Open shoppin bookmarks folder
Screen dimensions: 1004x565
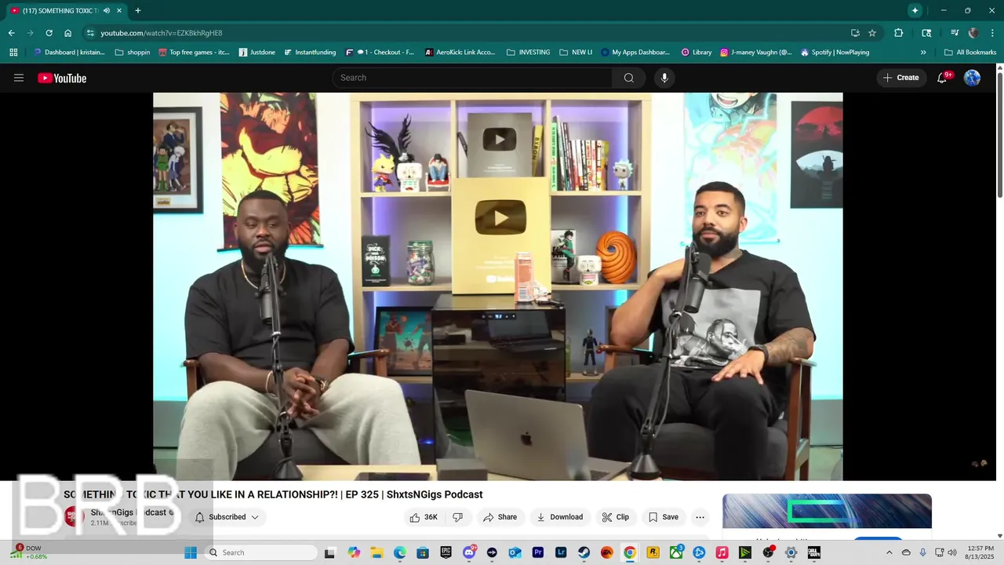pos(133,53)
